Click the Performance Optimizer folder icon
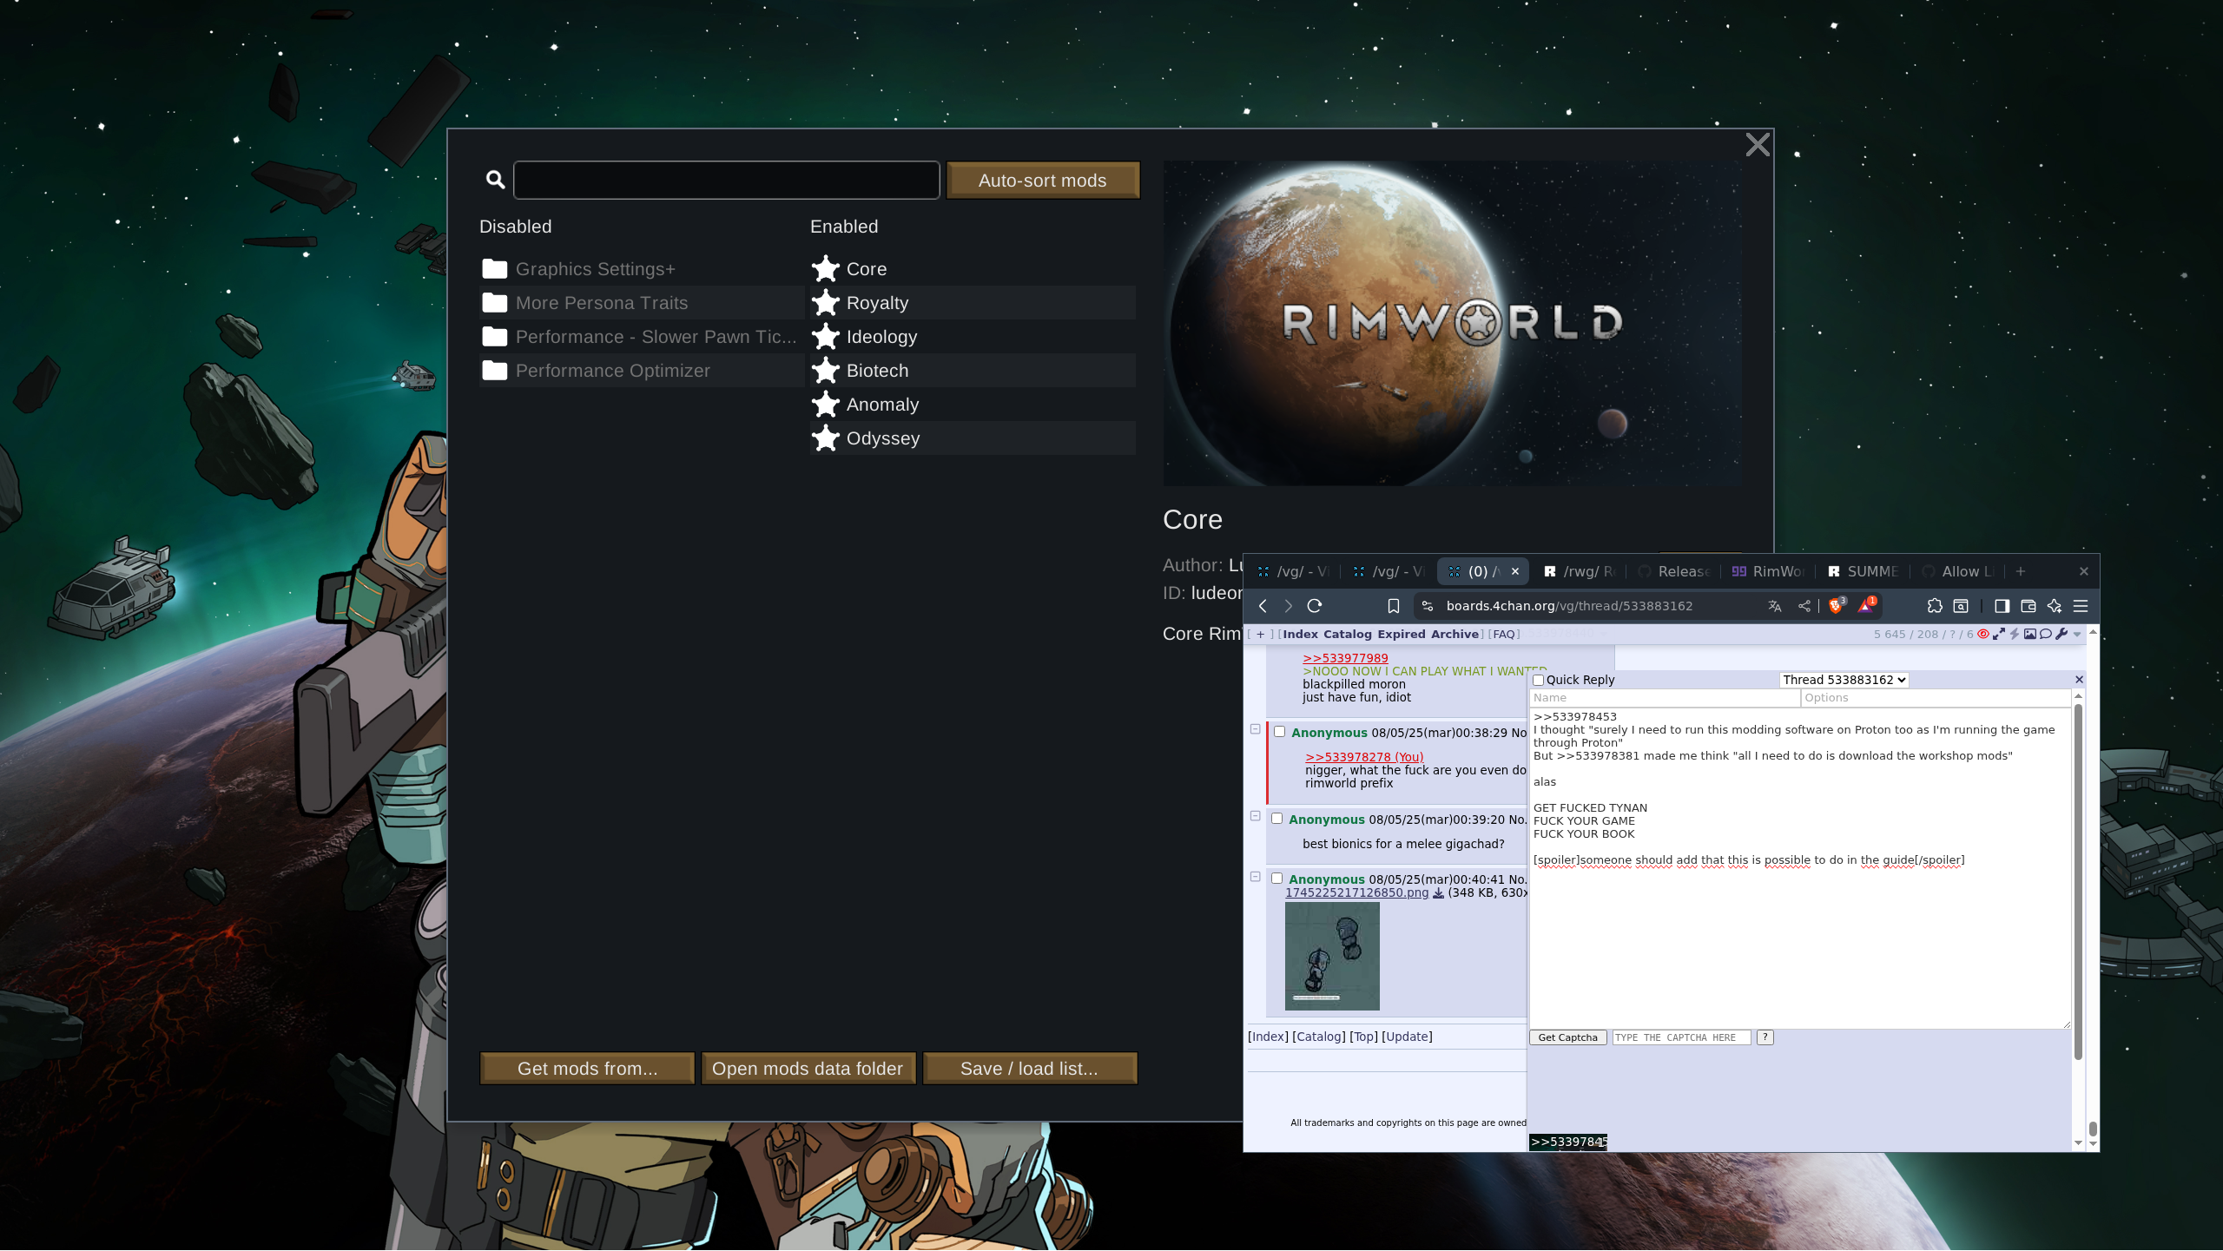2223x1251 pixels. point(495,370)
